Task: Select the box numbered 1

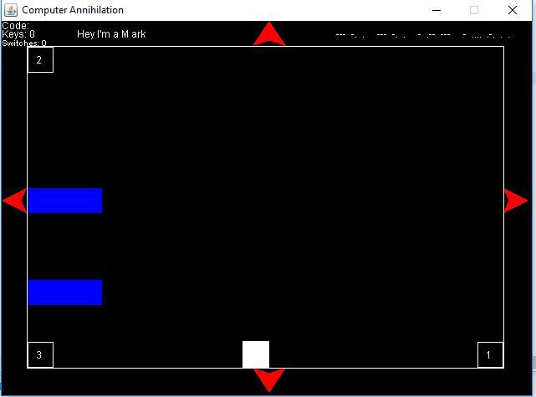Action: click(490, 354)
